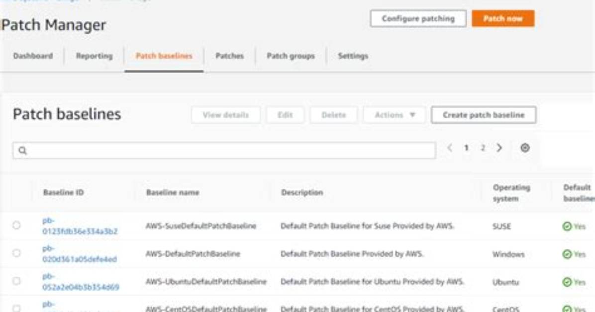
Task: Click the search magnifier icon
Action: click(23, 151)
